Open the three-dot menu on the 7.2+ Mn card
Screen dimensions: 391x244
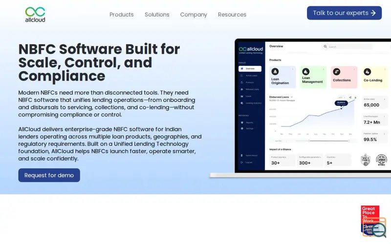point(384,117)
